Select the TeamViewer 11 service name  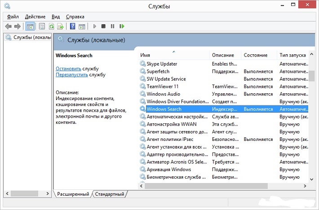162,86
